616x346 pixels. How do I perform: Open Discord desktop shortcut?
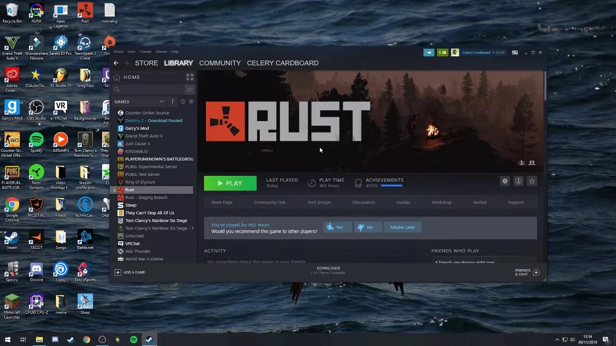(36, 272)
